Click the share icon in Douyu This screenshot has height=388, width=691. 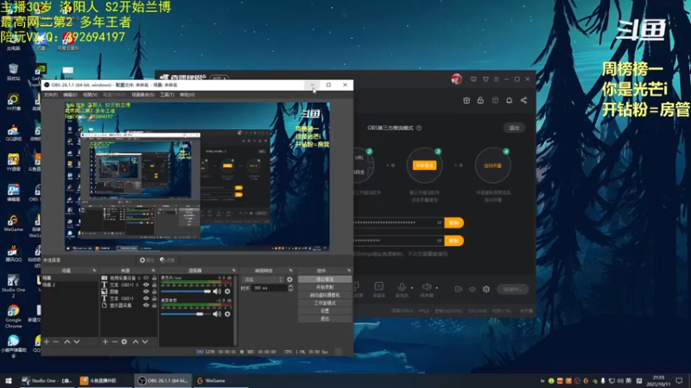[x=523, y=100]
